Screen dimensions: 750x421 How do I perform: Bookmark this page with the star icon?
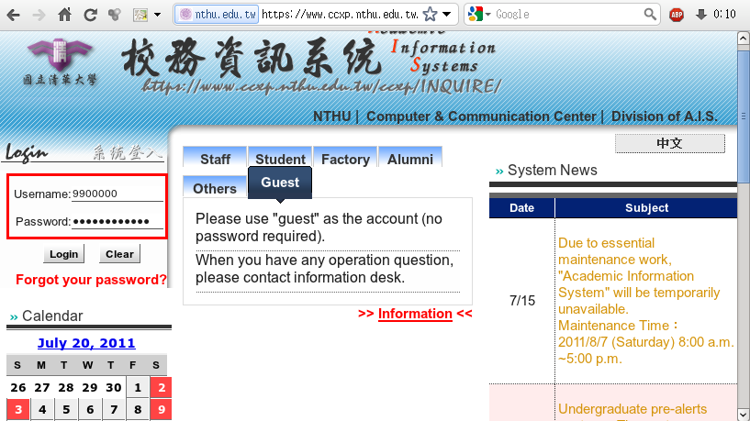(x=430, y=15)
